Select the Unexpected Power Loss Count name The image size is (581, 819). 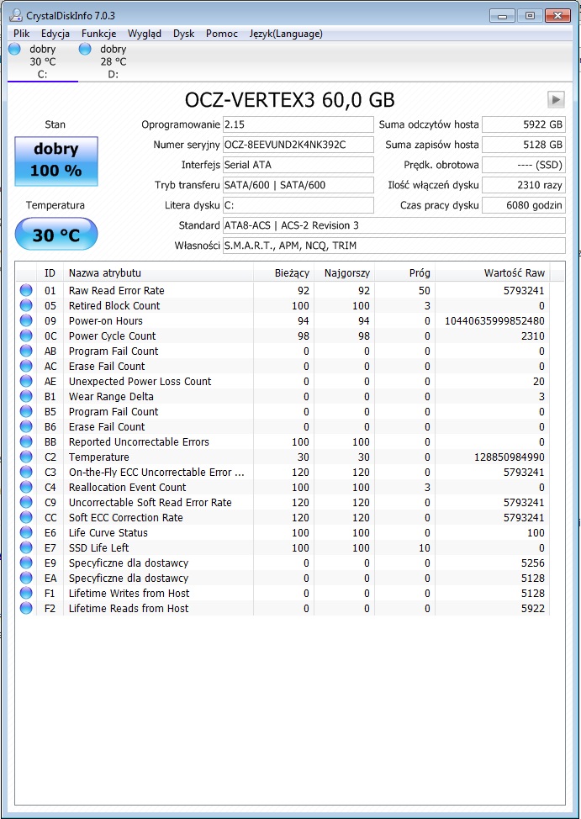(x=140, y=381)
